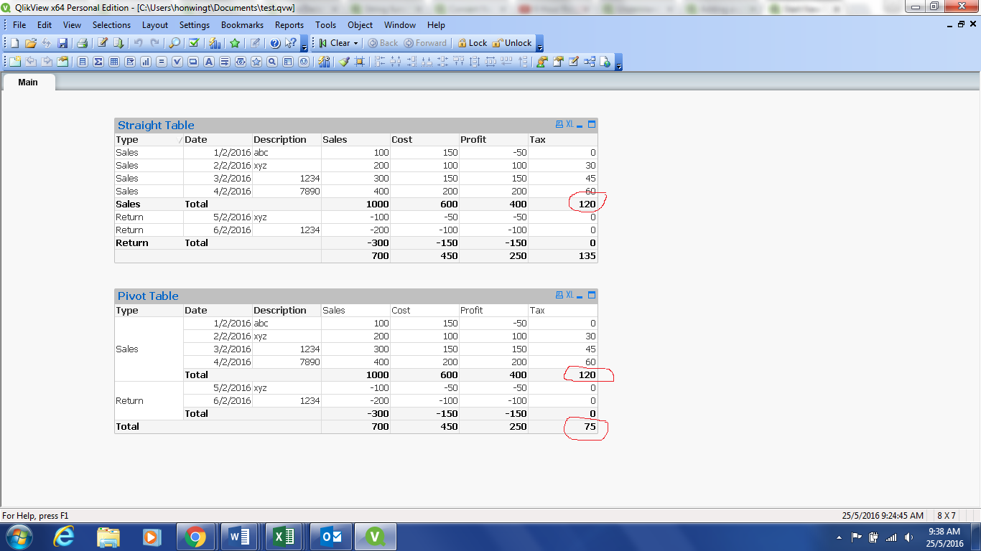
Task: Open Outlook from the taskbar
Action: coord(330,537)
